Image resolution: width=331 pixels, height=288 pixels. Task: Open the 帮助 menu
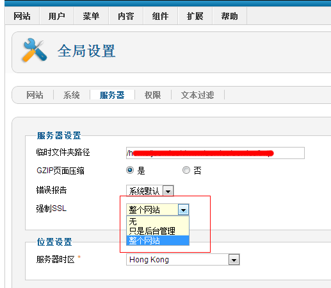(230, 16)
